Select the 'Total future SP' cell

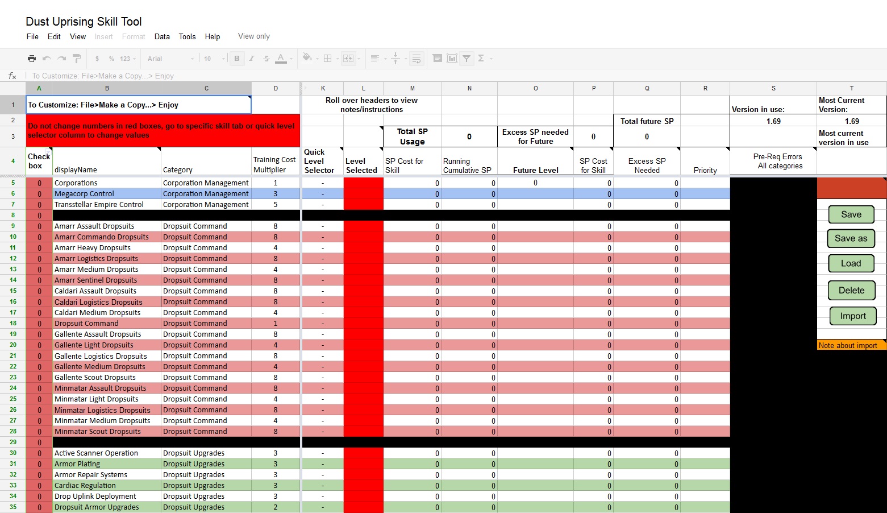[x=647, y=121]
